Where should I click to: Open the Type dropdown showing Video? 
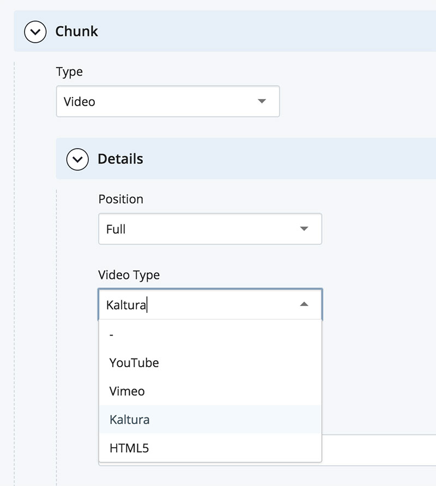[x=168, y=101]
